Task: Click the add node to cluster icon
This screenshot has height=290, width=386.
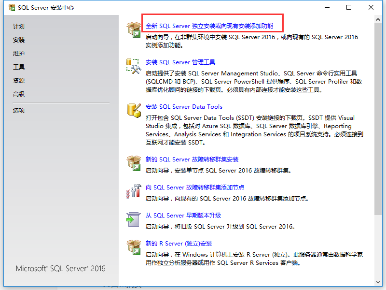Action: (x=134, y=191)
